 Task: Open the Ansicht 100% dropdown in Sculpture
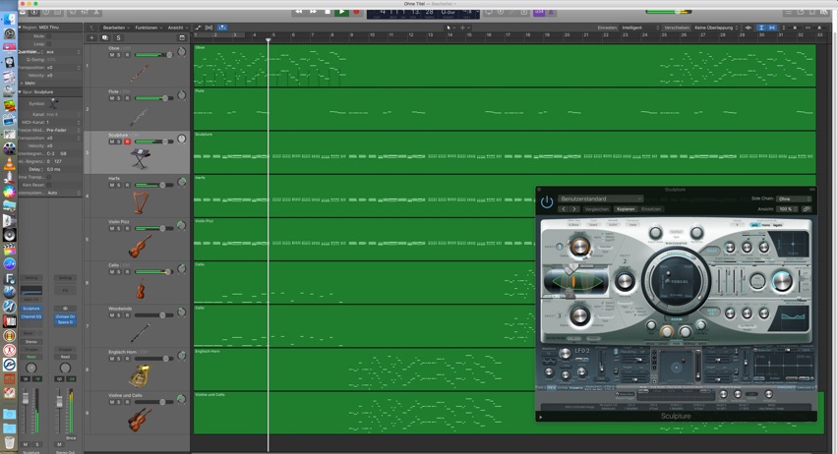click(788, 209)
